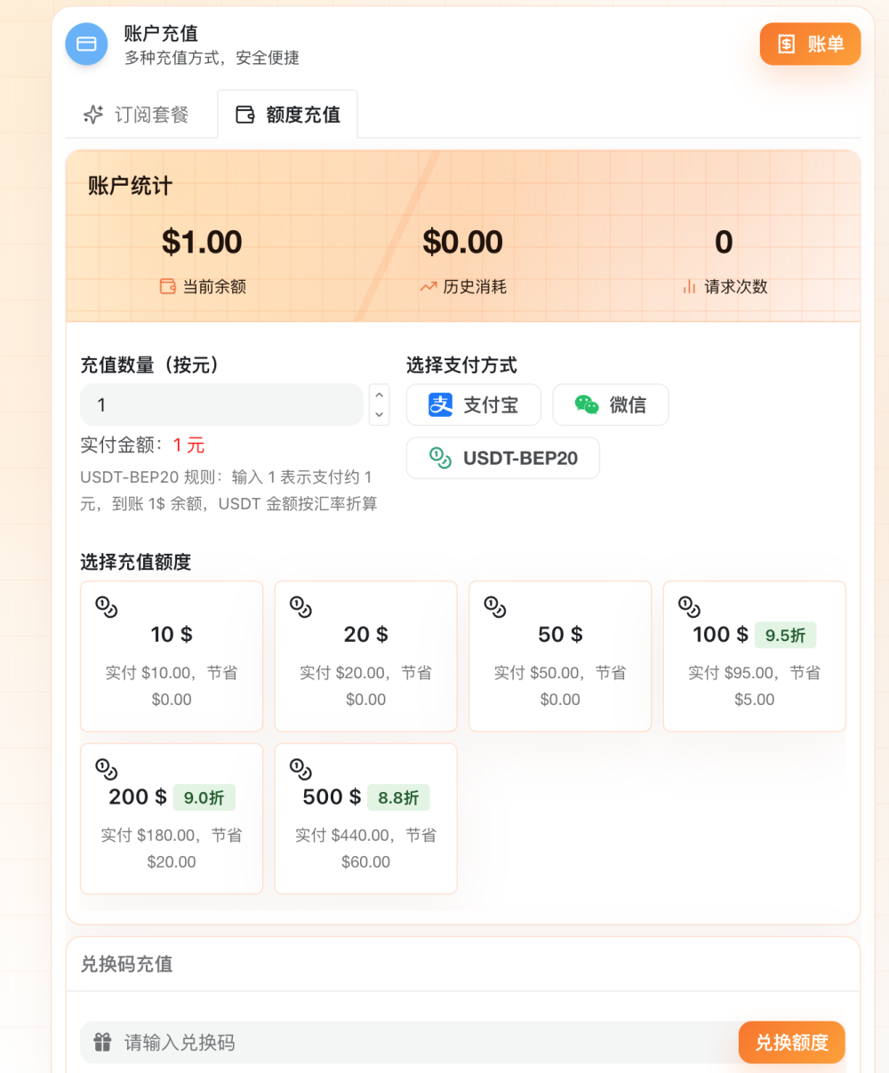Switch to the 订阅套餐 tab
This screenshot has width=889, height=1073.
(136, 115)
